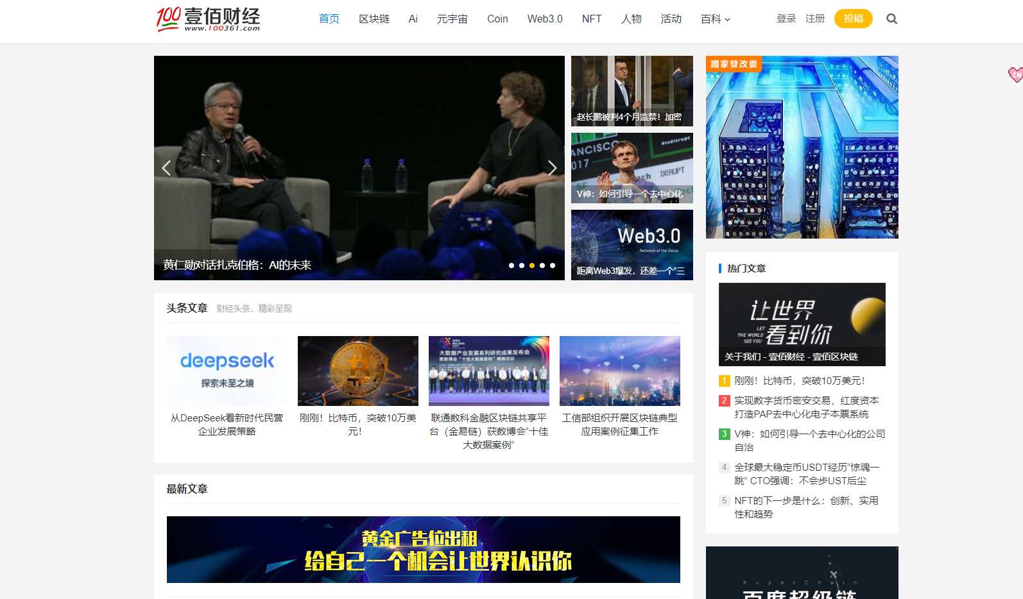Open headline 刚刚！比特币，突破10万美元！ under coin image
1023x599 pixels.
tap(358, 425)
